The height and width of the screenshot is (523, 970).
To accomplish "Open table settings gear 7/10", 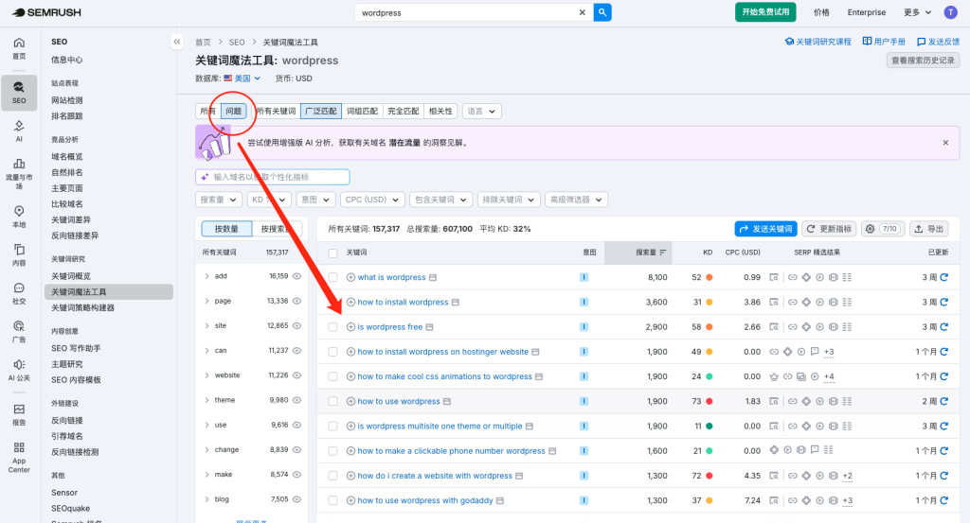I will coord(884,229).
